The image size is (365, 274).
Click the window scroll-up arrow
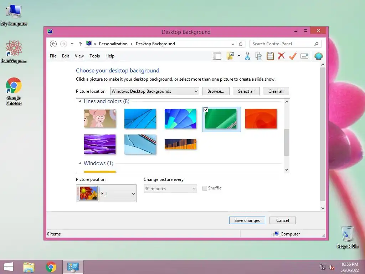point(323,65)
